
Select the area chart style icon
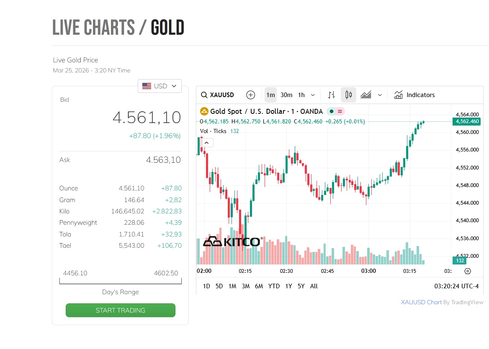tap(366, 95)
